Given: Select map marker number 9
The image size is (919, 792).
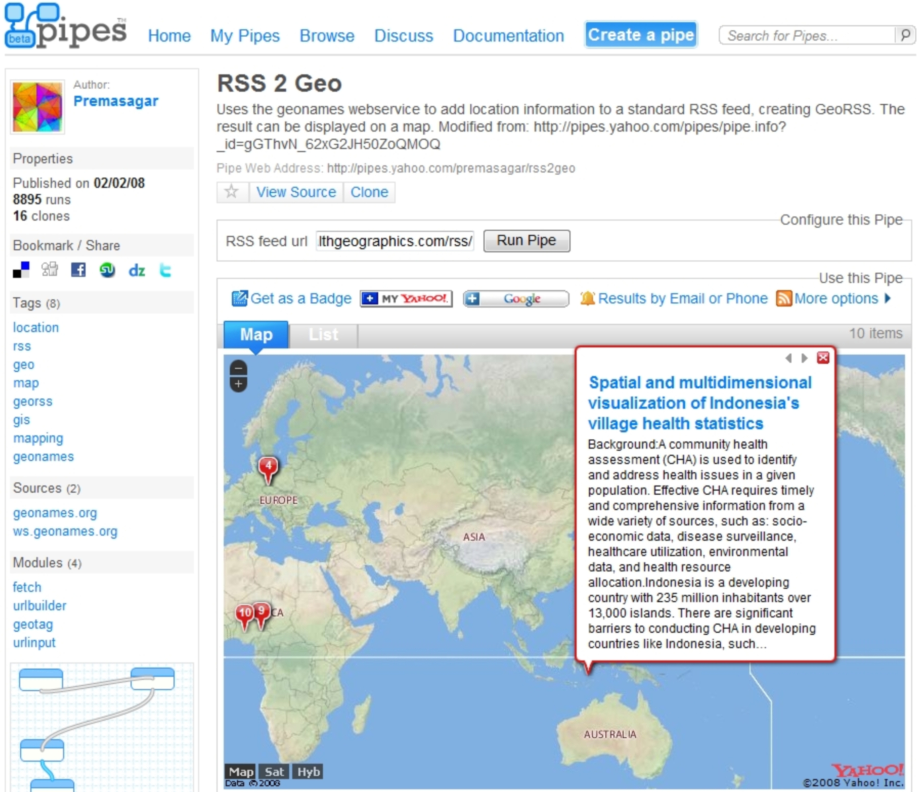Looking at the screenshot, I should click(x=262, y=615).
